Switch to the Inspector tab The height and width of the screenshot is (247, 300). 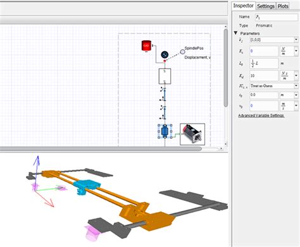(243, 6)
